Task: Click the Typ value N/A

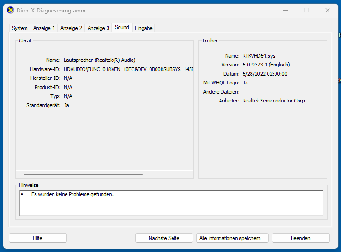Action: 68,96
